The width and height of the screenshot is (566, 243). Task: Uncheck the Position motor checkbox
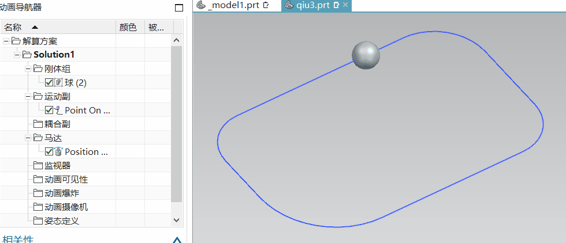coord(49,152)
